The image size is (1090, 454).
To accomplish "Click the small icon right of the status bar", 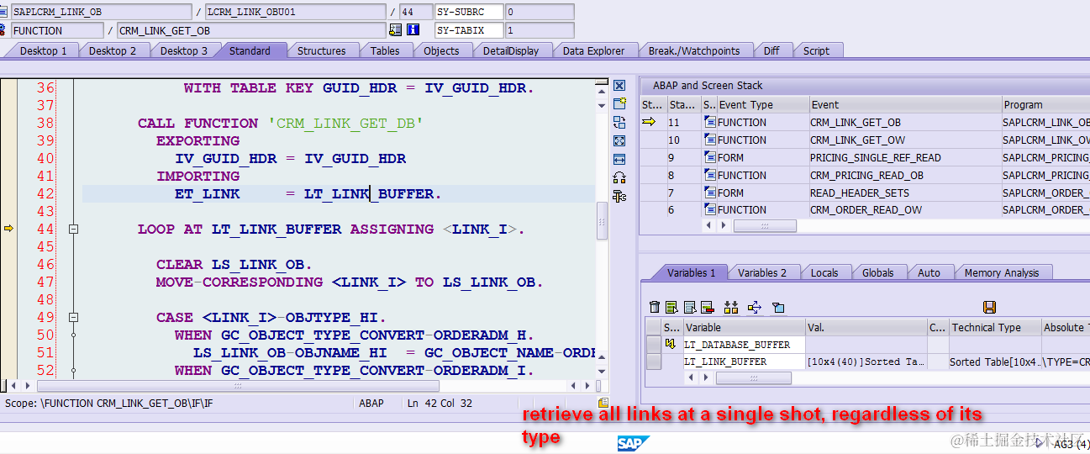I will 603,404.
